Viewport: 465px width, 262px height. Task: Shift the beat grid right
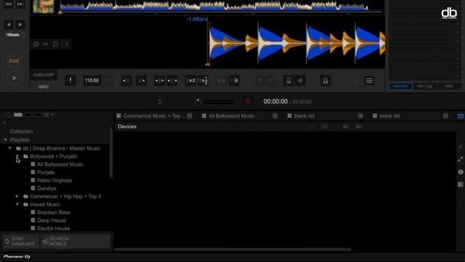pyautogui.click(x=142, y=81)
